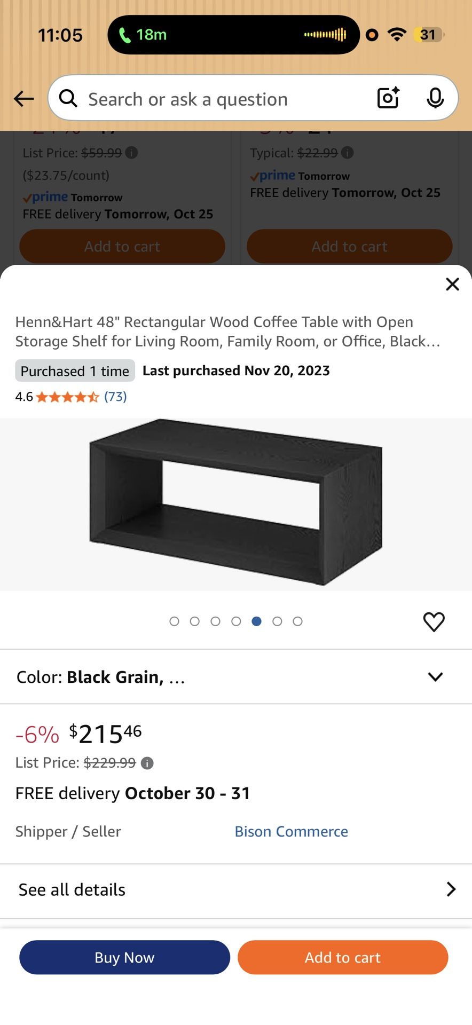Select the sixth image carousel dot

click(x=277, y=621)
